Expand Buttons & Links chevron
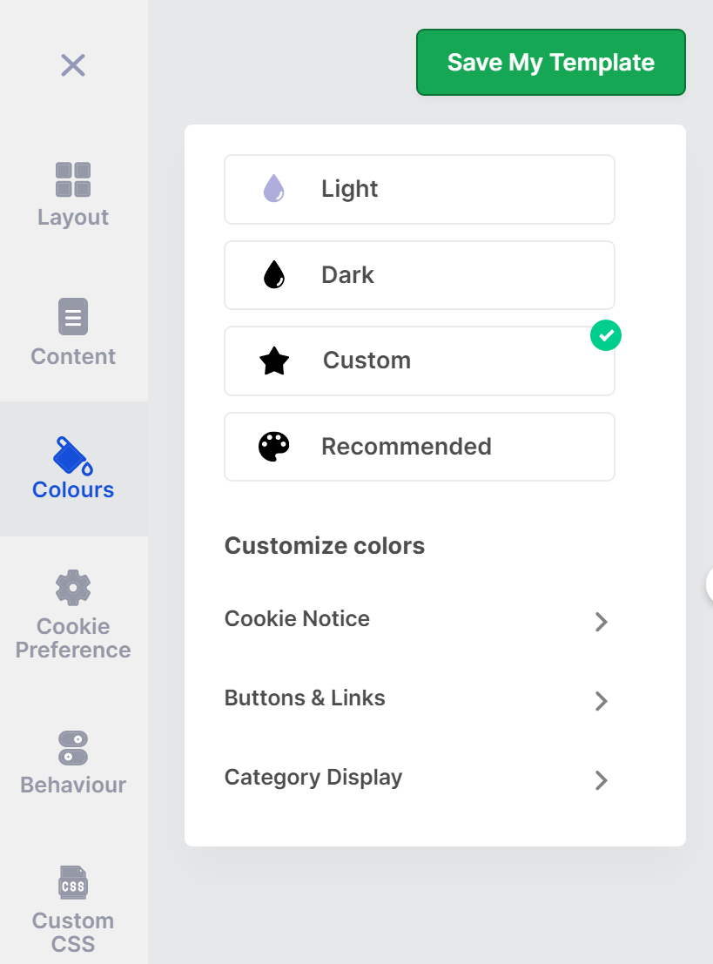Viewport: 713px width, 964px height. point(601,701)
